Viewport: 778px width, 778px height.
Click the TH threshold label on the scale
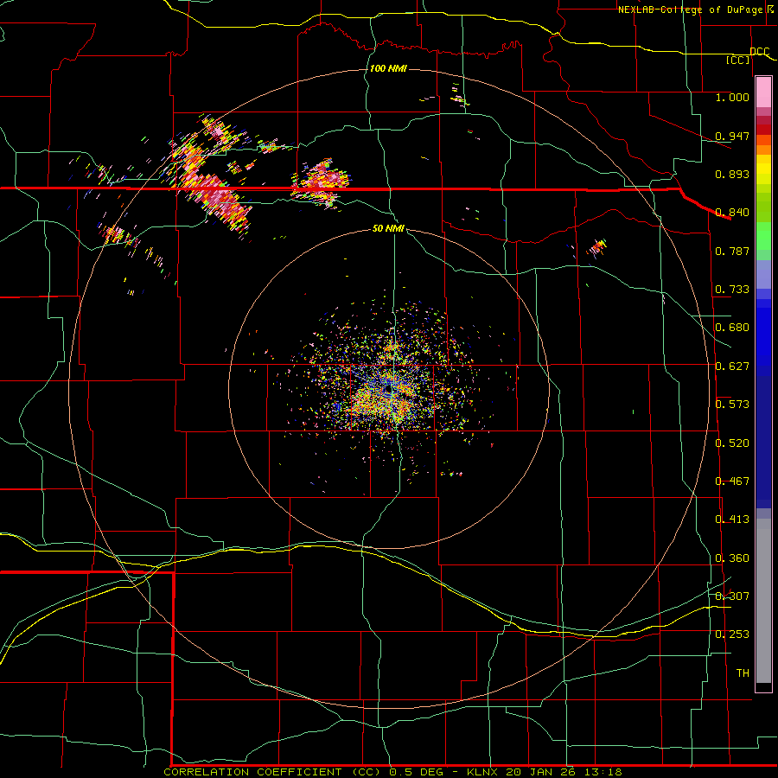click(x=743, y=673)
